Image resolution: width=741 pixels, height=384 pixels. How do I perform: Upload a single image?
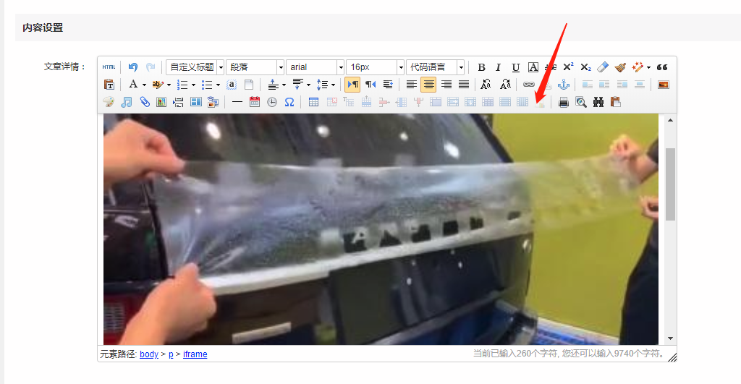coord(664,85)
